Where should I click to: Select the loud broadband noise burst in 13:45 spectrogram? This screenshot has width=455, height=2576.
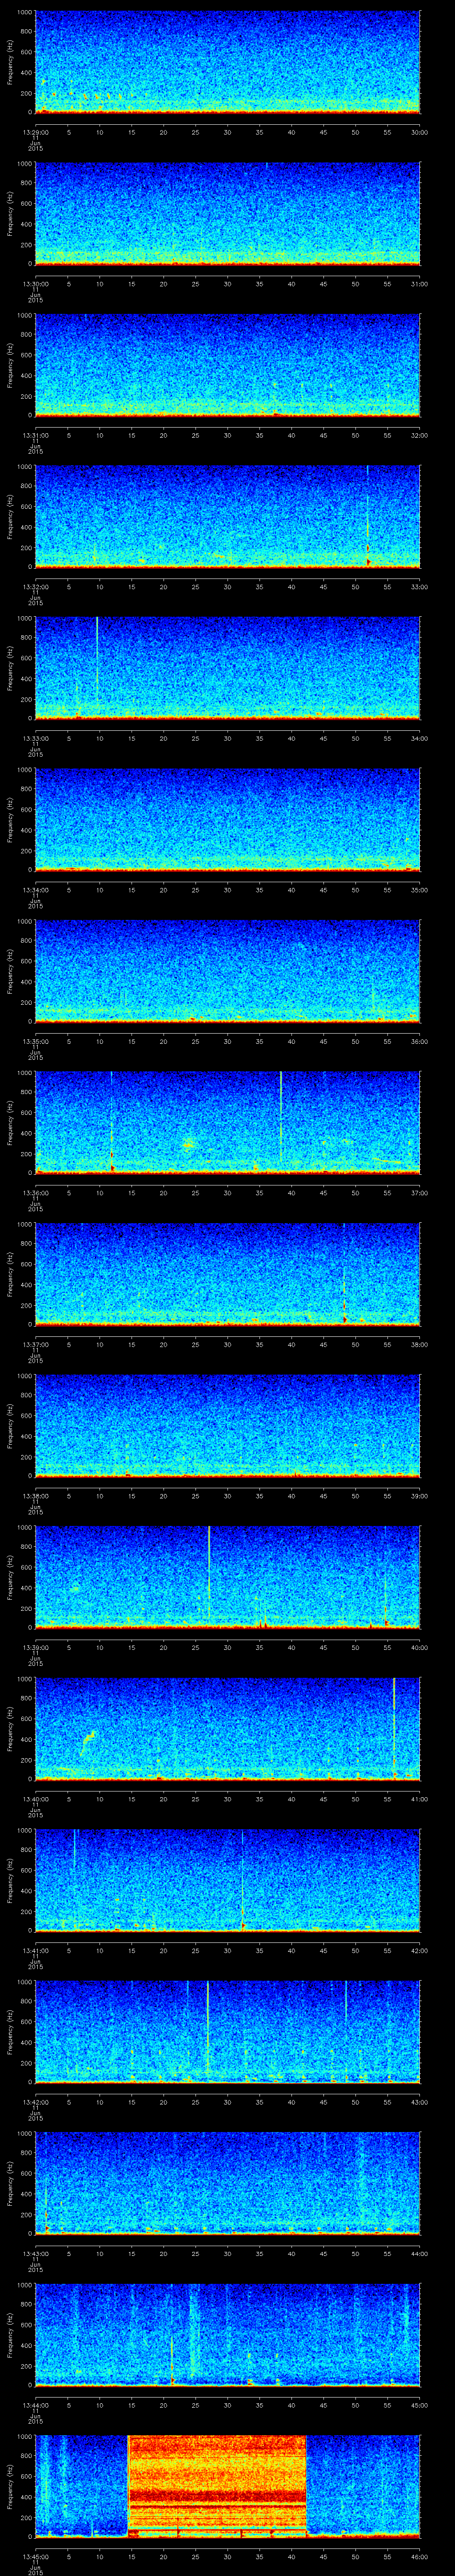tap(216, 2486)
